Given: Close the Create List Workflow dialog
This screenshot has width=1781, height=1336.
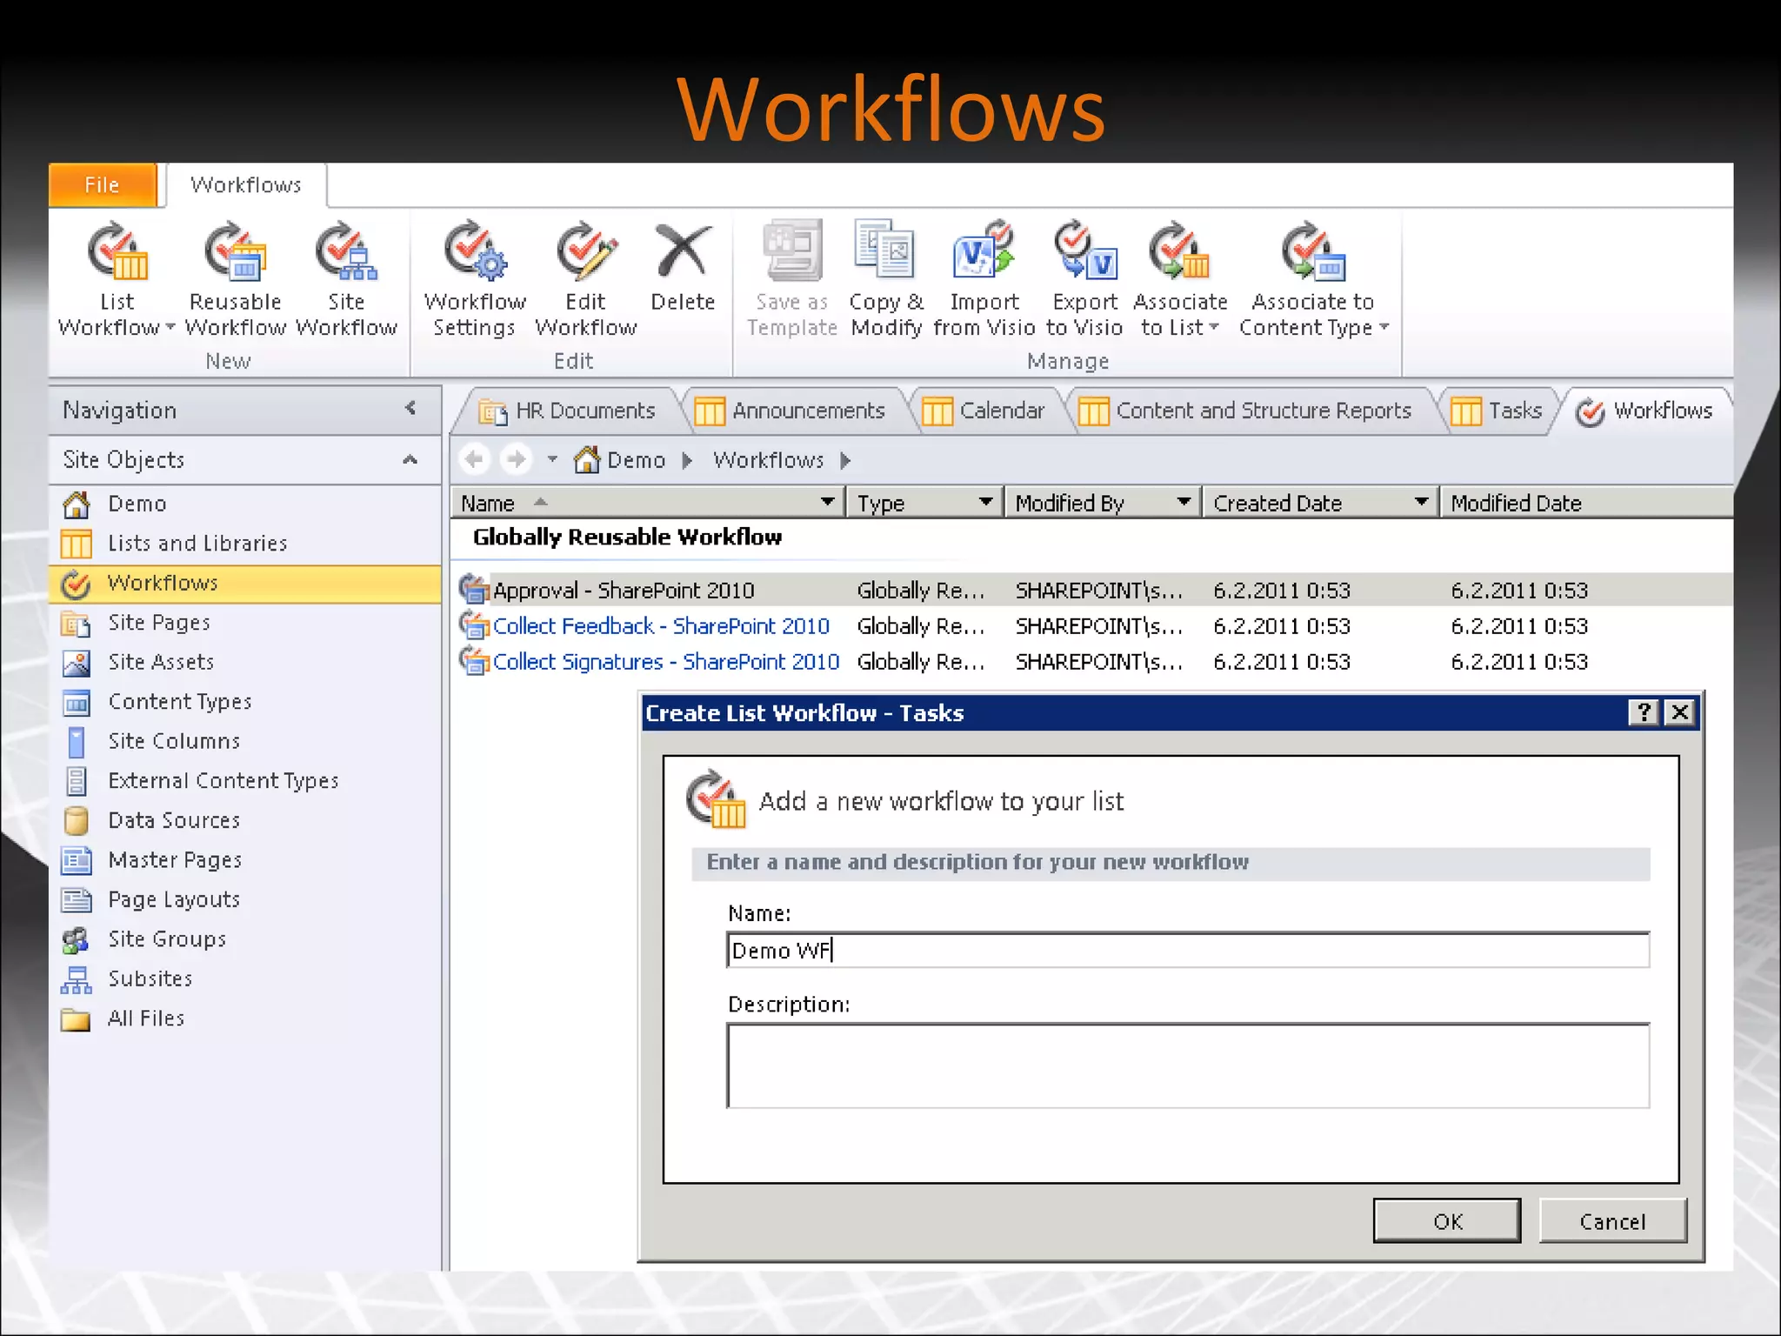Looking at the screenshot, I should (1680, 713).
